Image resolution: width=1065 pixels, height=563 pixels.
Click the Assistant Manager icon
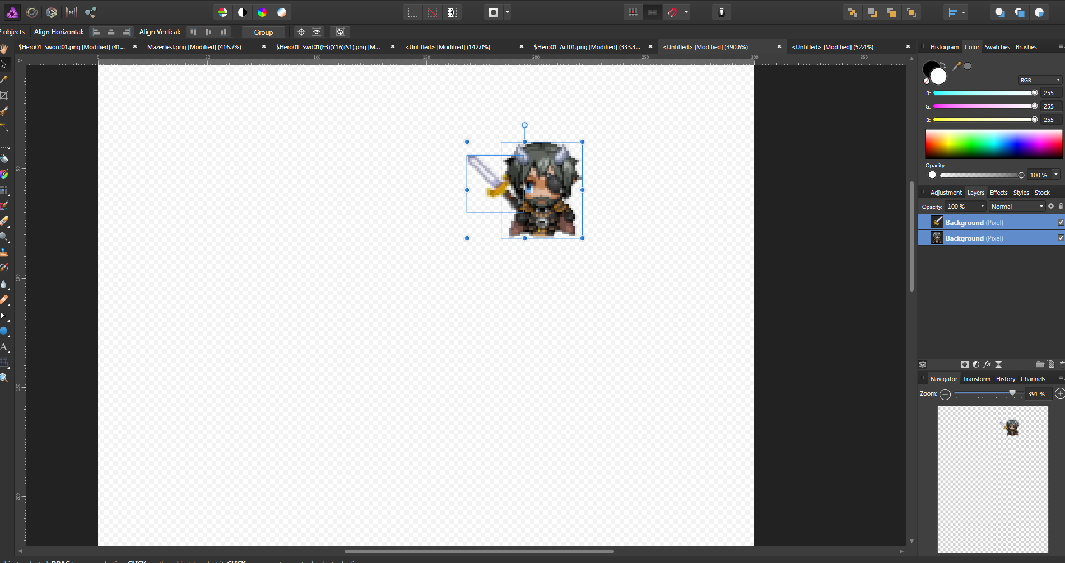click(722, 12)
